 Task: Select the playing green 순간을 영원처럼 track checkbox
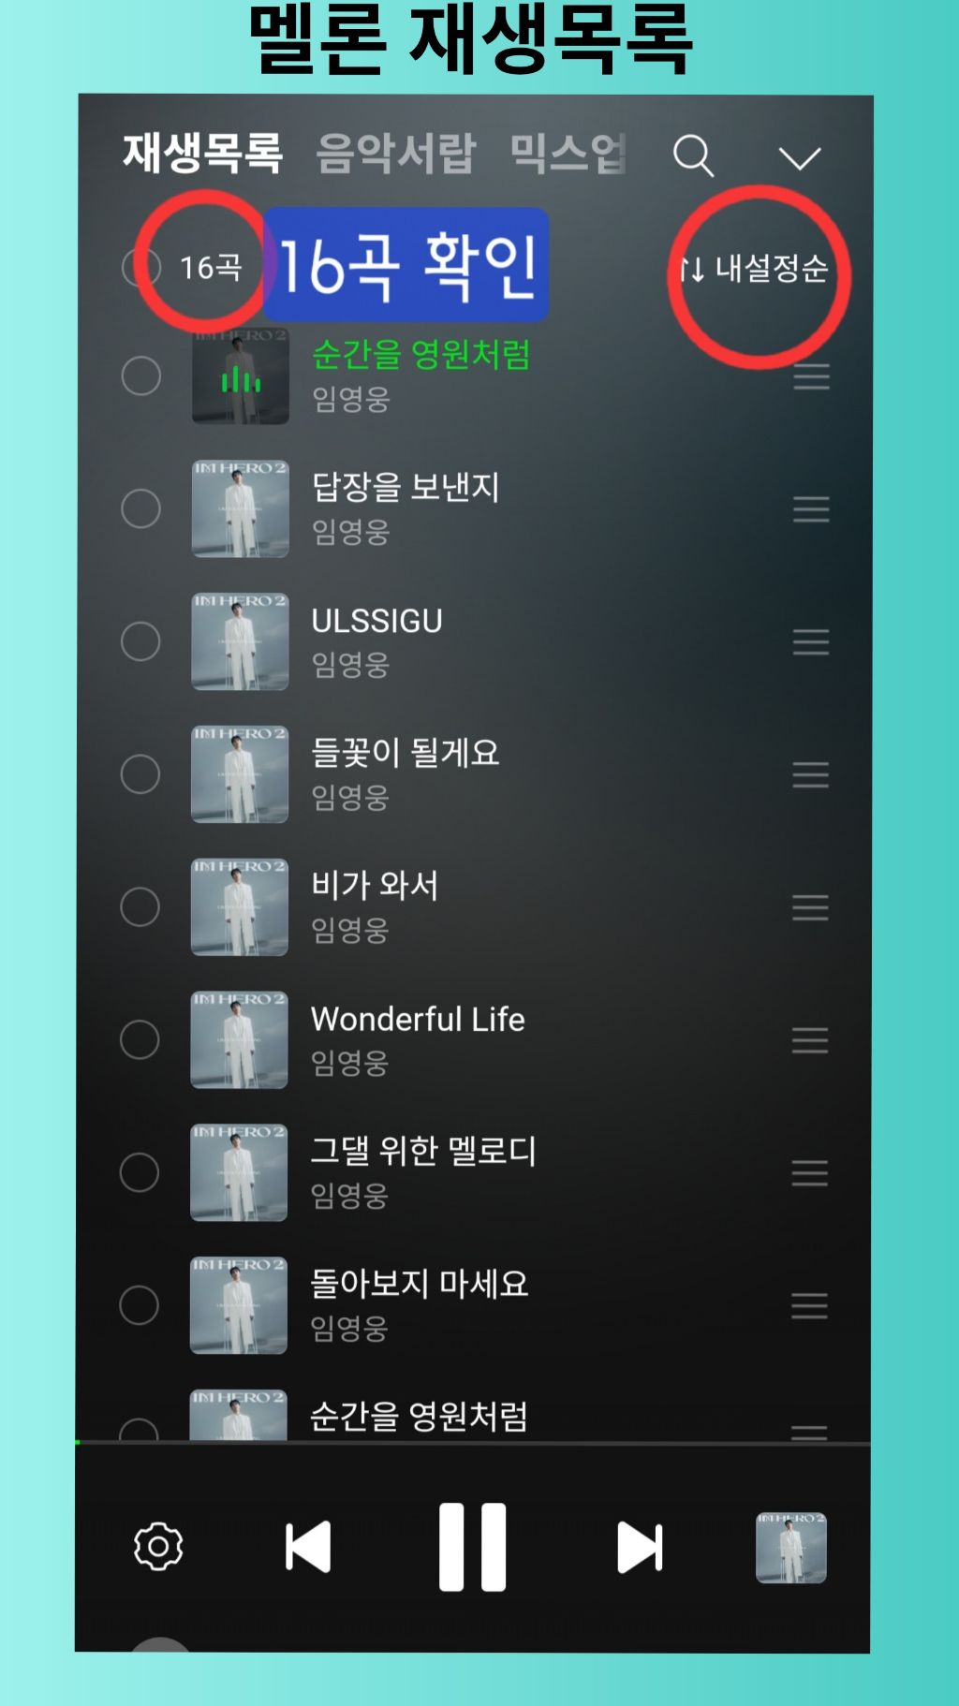coord(141,376)
